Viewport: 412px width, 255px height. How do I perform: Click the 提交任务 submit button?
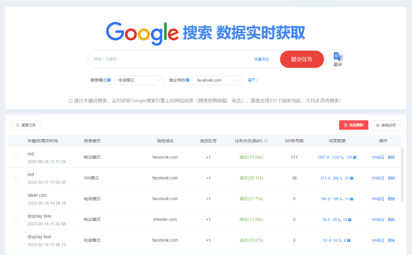pos(301,59)
